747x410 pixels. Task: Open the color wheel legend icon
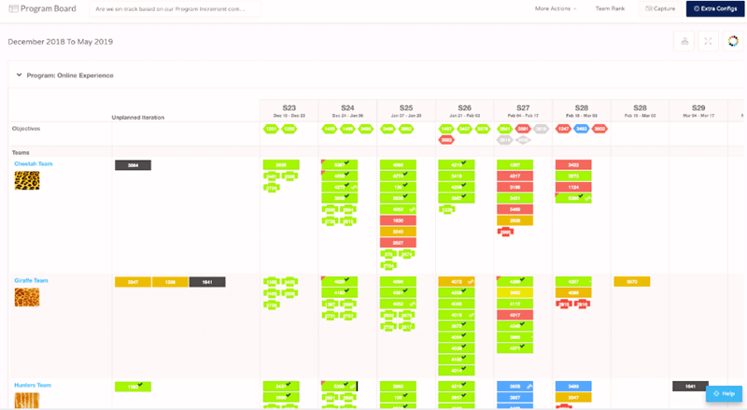733,41
